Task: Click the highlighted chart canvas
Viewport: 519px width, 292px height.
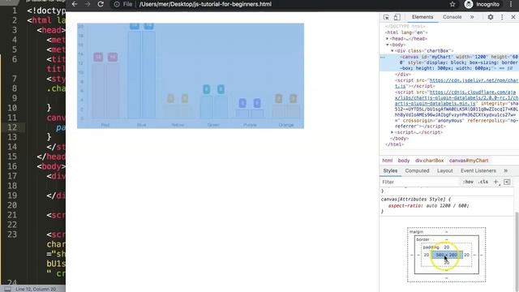Action: pos(191,75)
